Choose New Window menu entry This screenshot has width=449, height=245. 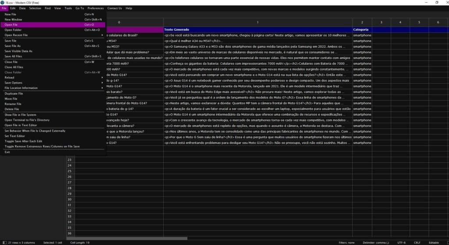[53, 19]
